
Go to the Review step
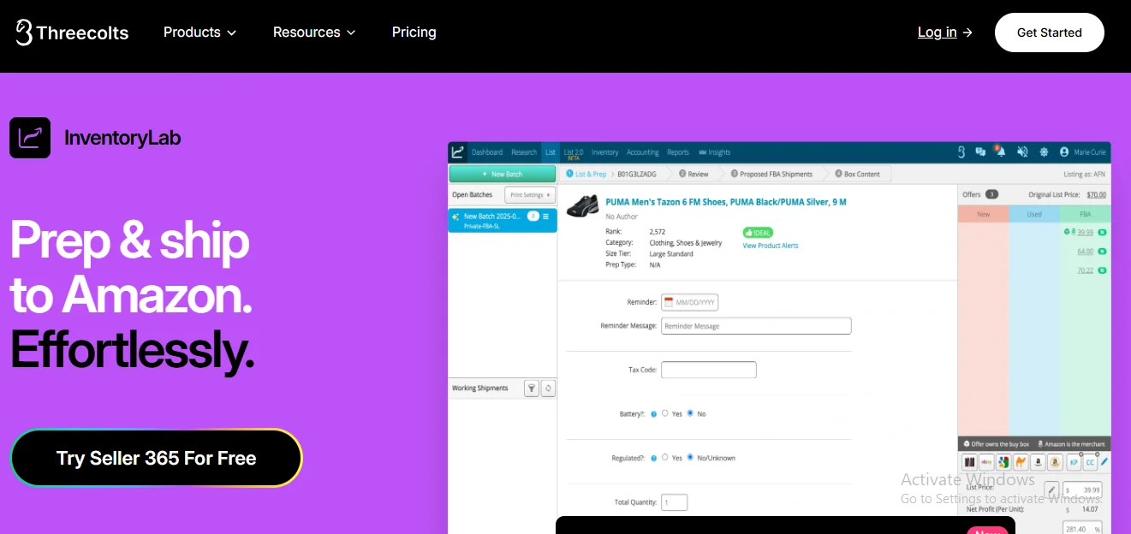point(694,174)
